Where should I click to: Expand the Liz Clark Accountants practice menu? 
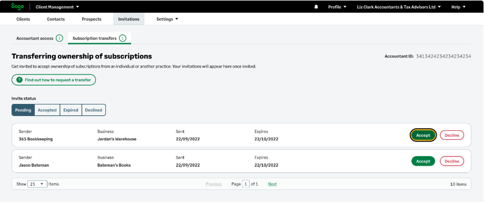399,7
